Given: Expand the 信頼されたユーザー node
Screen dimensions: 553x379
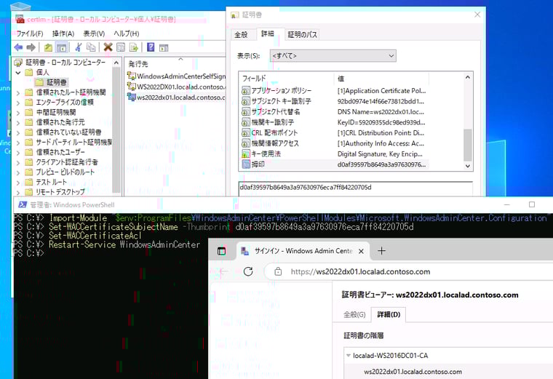Looking at the screenshot, I should click(x=18, y=152).
